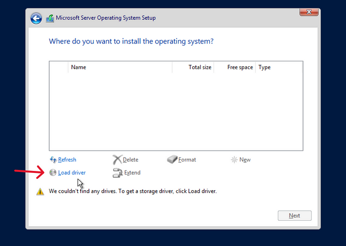Sort by the Free space column header

[x=235, y=67]
